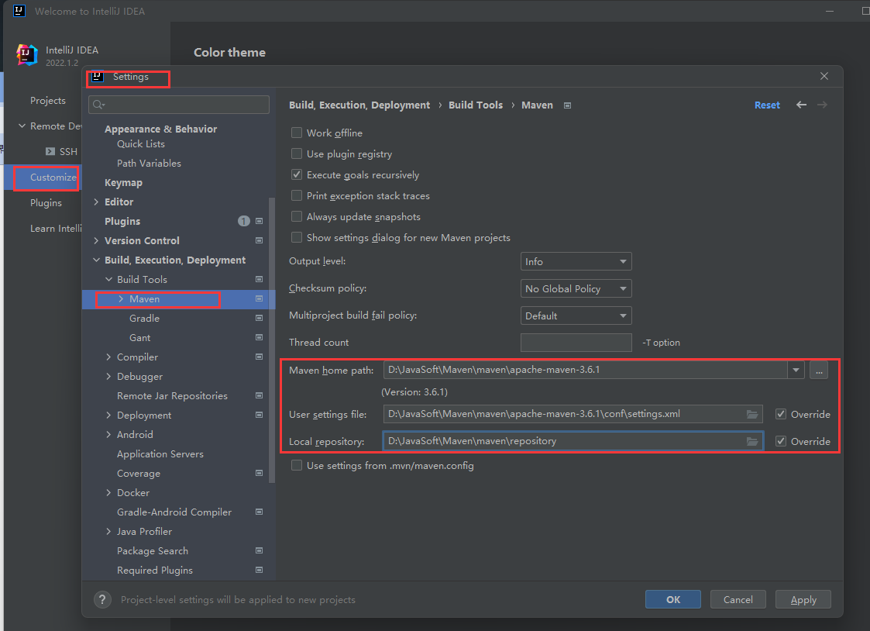Open Plugins in the welcome window sidebar
The image size is (870, 631).
tap(46, 202)
